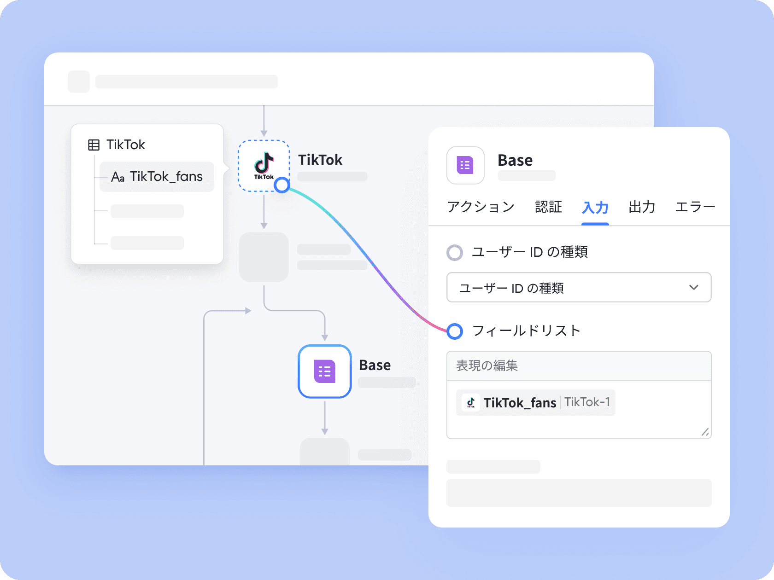Click the TikTok-1 source label in the chip
774x580 pixels.
[587, 402]
